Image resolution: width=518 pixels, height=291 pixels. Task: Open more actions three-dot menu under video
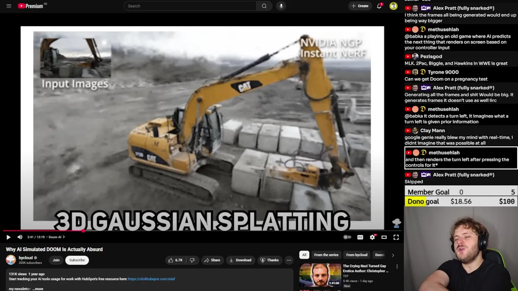289,260
